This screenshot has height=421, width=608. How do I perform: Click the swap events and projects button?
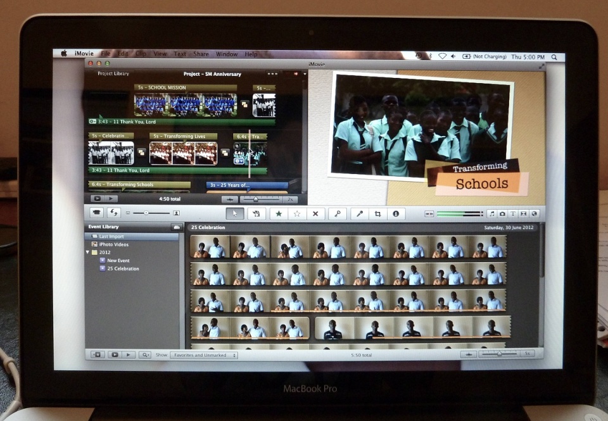pyautogui.click(x=114, y=213)
